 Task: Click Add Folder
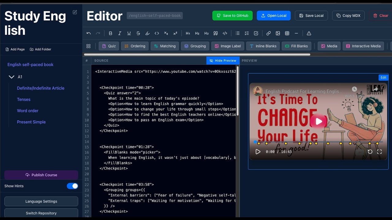tap(40, 49)
